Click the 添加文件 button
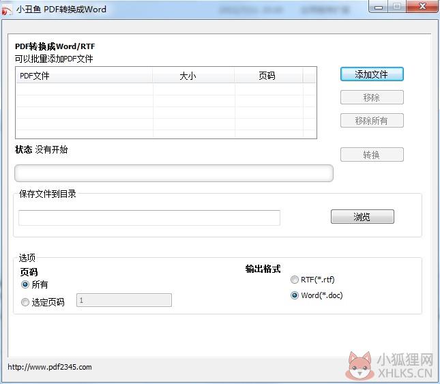Image resolution: width=440 pixels, height=384 pixels. 372,74
